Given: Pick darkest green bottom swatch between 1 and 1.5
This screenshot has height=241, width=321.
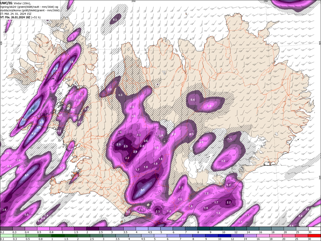Looking at the screenshot, I should coord(58,236).
